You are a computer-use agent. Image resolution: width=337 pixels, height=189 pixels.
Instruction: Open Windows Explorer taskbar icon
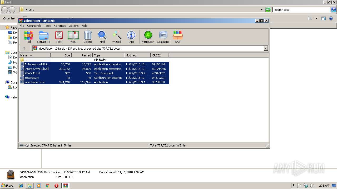30,186
